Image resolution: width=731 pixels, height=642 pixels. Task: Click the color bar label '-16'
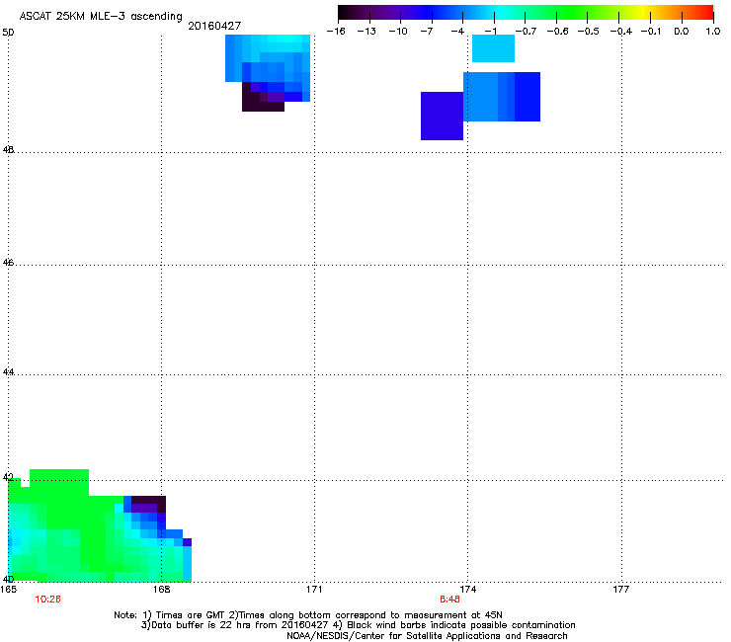(336, 32)
